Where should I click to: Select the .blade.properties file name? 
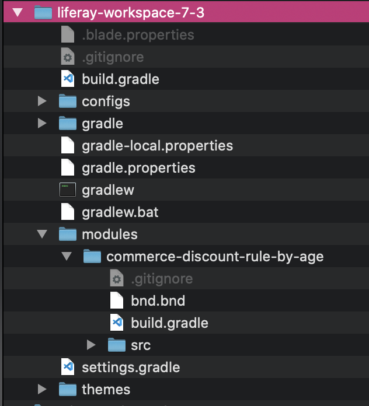click(x=138, y=35)
